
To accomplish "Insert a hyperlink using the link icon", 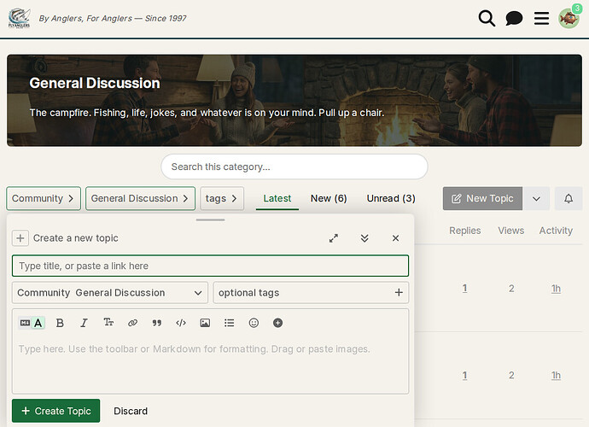I will [132, 323].
